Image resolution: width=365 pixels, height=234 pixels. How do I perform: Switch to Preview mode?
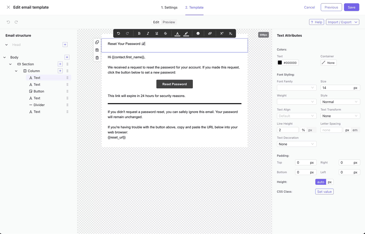(169, 22)
